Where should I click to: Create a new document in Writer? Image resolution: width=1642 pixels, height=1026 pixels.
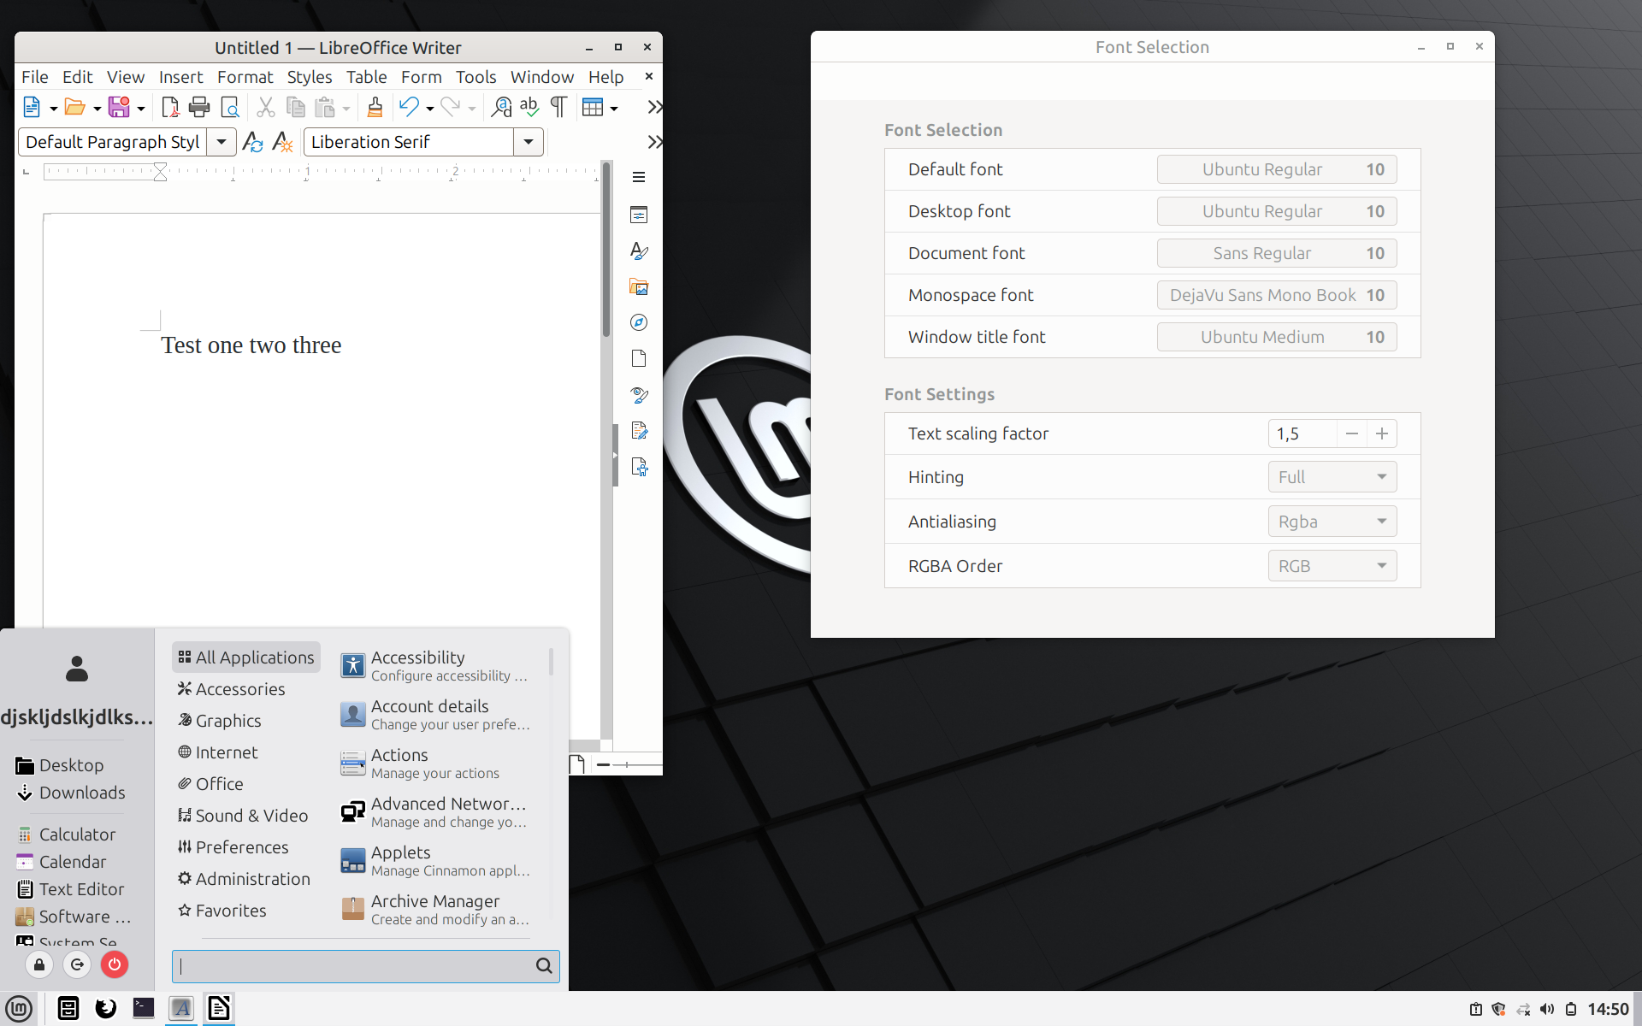32,107
